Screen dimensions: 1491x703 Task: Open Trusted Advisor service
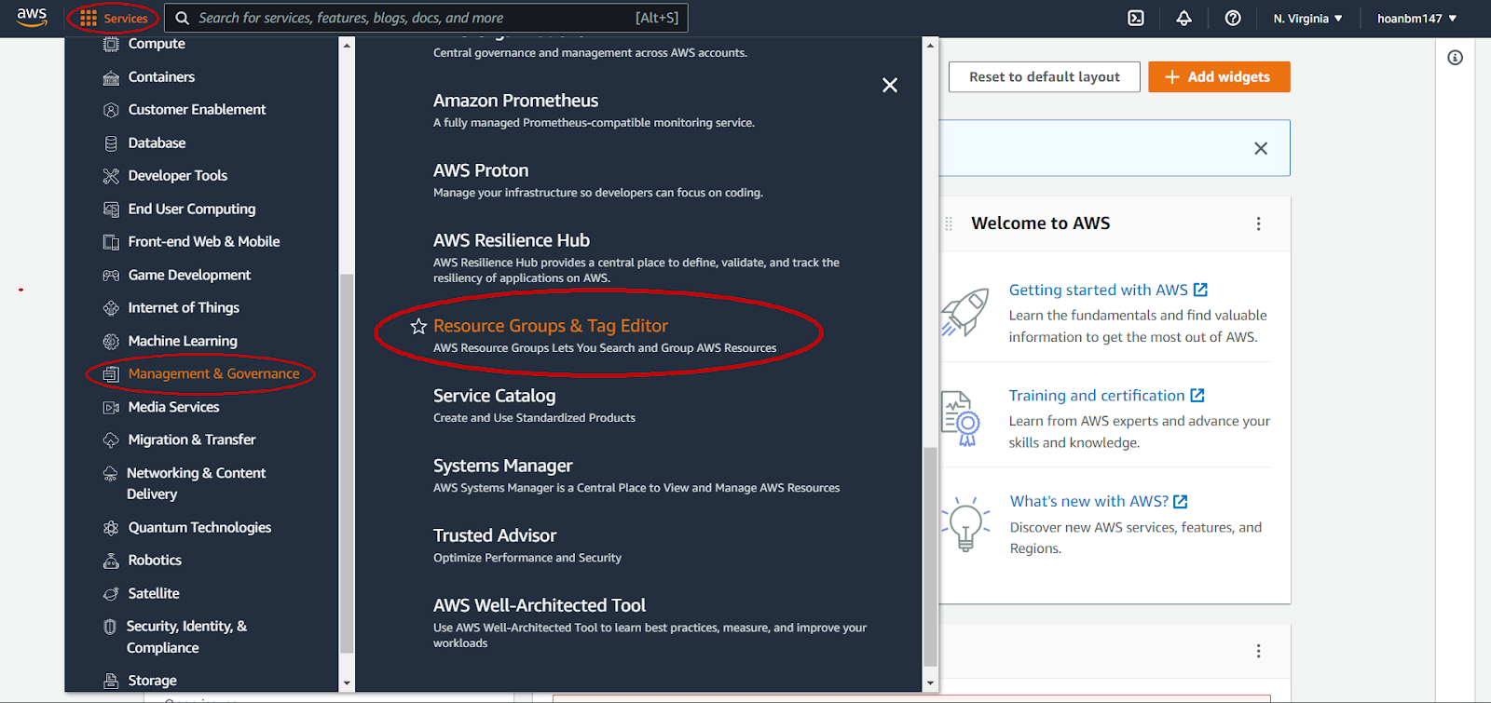tap(495, 535)
